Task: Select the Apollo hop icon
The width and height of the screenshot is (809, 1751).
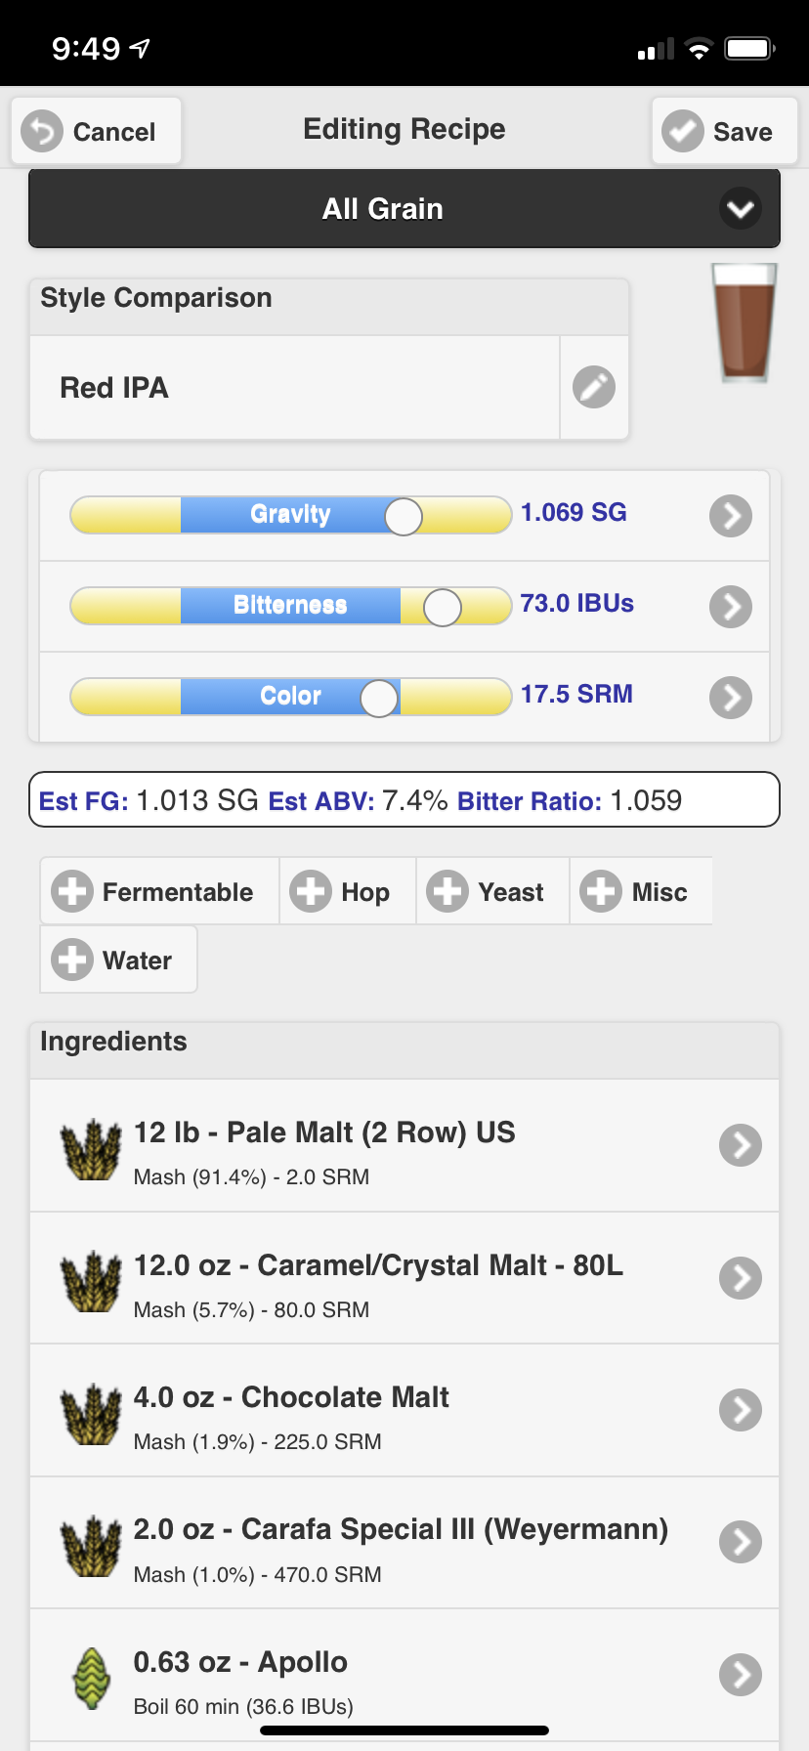Action: pos(92,1679)
